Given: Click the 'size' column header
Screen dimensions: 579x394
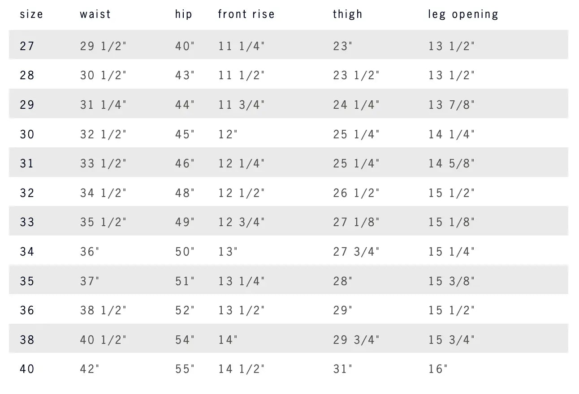Looking at the screenshot, I should click(x=31, y=14).
